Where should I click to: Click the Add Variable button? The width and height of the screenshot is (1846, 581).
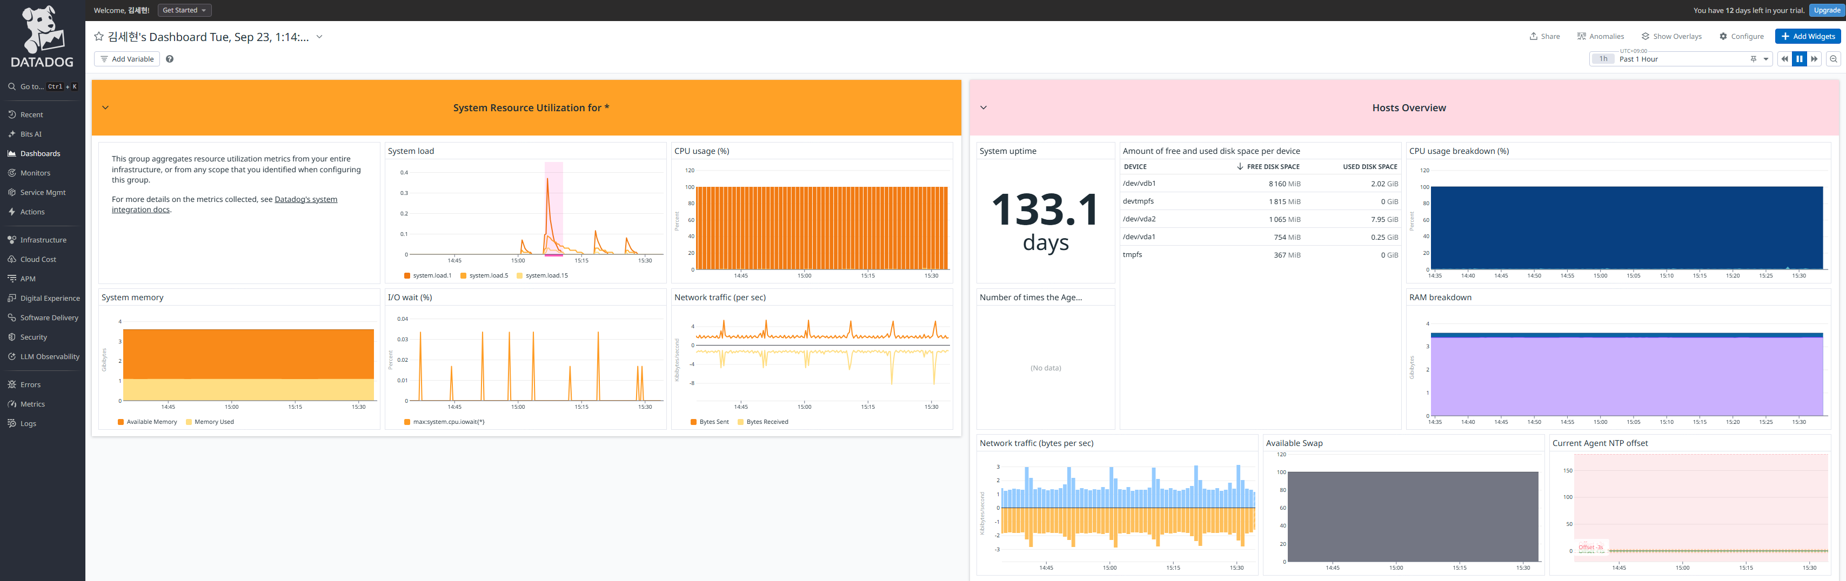coord(127,59)
